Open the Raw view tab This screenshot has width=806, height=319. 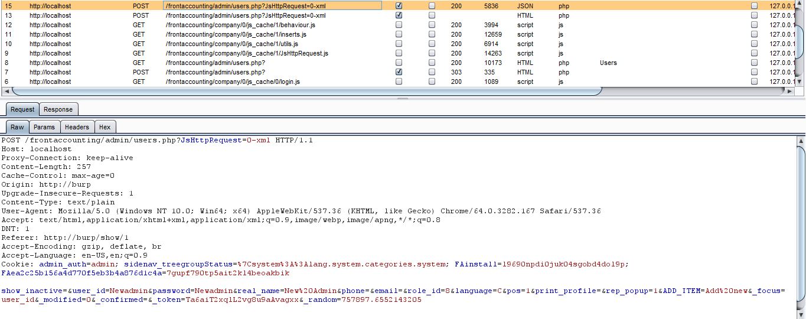click(x=17, y=127)
